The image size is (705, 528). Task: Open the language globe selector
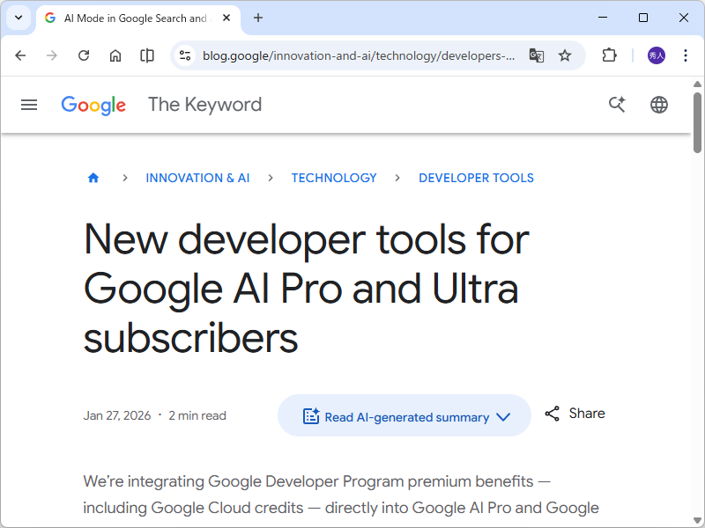pyautogui.click(x=659, y=105)
